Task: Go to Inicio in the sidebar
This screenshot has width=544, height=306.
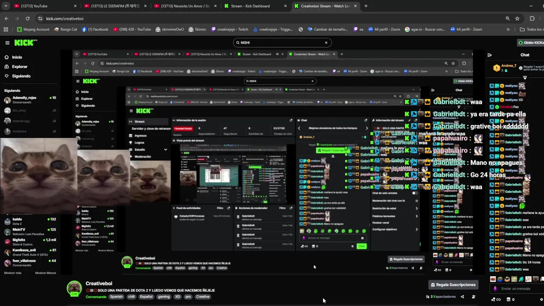Action: (17, 57)
